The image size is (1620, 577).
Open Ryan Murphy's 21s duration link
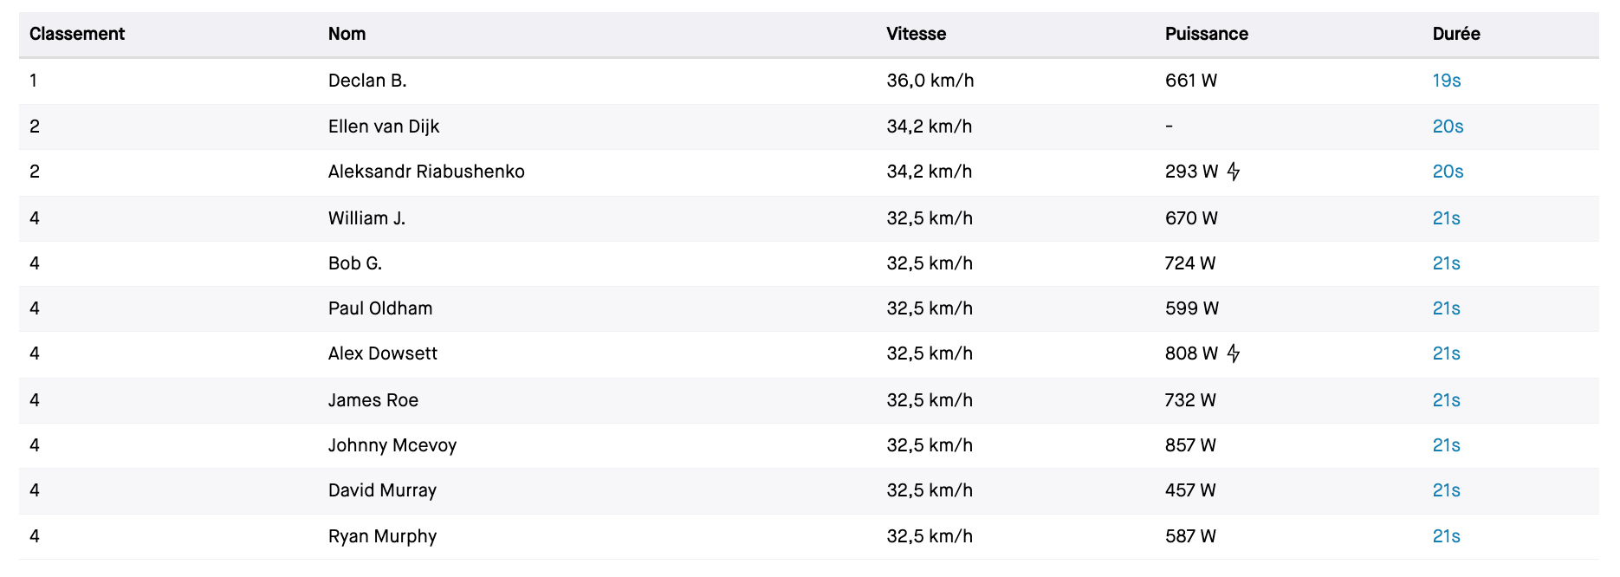[x=1446, y=536]
